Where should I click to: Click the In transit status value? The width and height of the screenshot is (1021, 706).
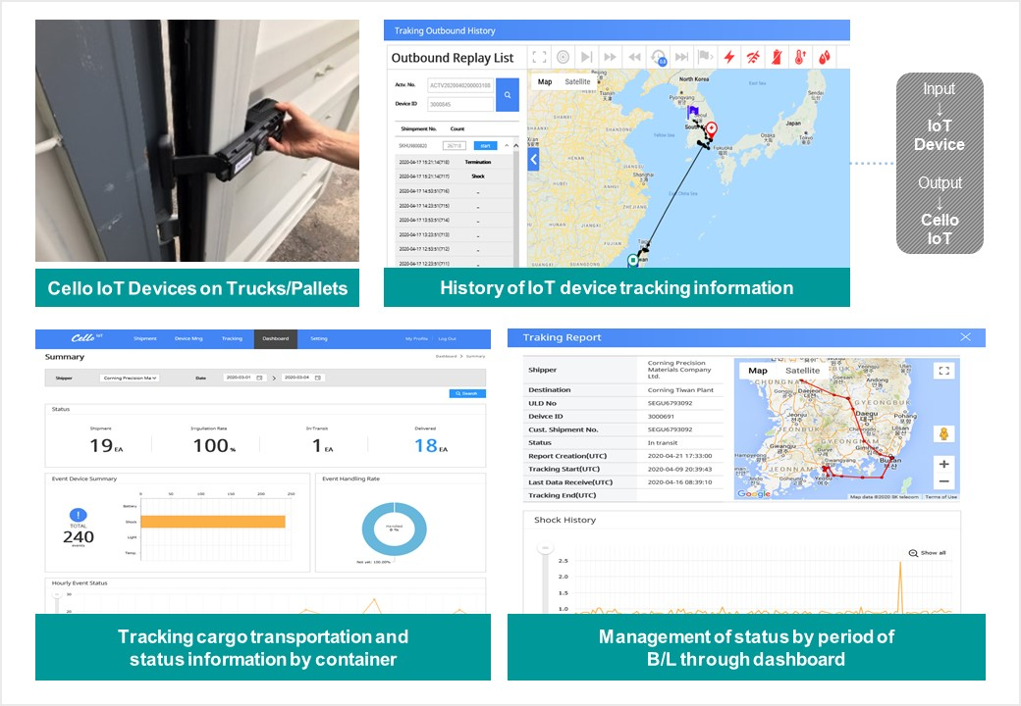(663, 442)
